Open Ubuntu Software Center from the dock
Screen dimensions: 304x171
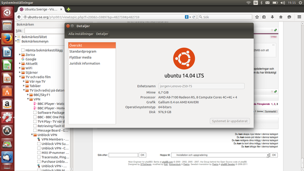(7, 91)
